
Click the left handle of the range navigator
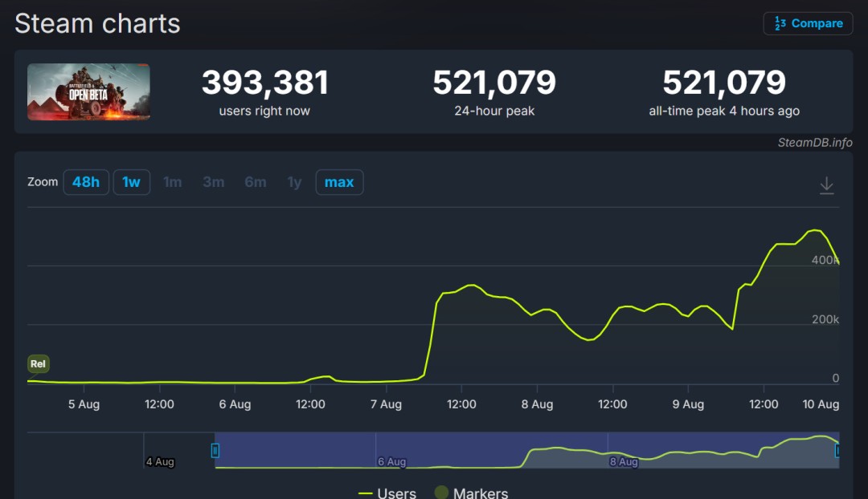pos(215,451)
